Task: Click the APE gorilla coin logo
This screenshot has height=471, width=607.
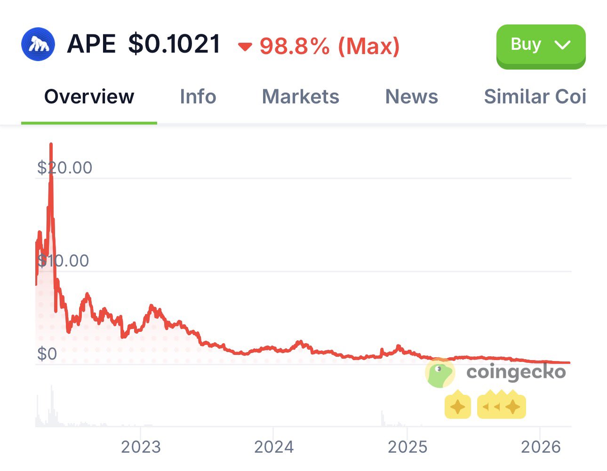Action: (38, 45)
